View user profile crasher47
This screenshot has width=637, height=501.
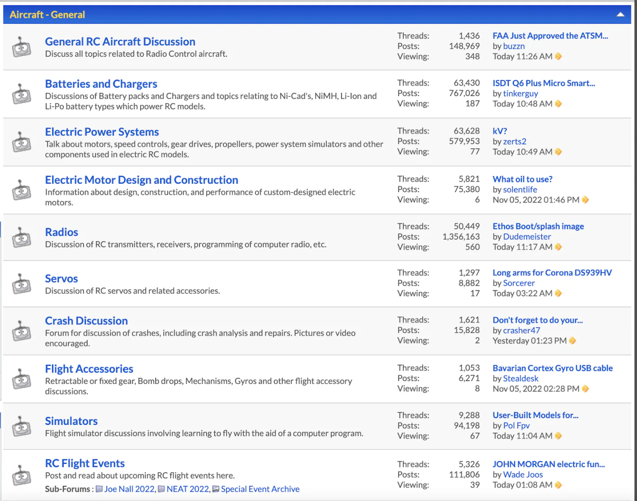522,331
